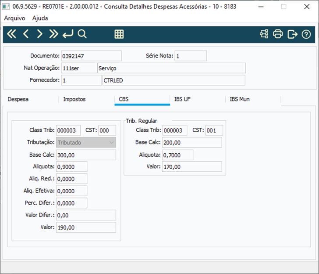
Task: Jump to last record double-right arrows
Action: tap(54, 34)
